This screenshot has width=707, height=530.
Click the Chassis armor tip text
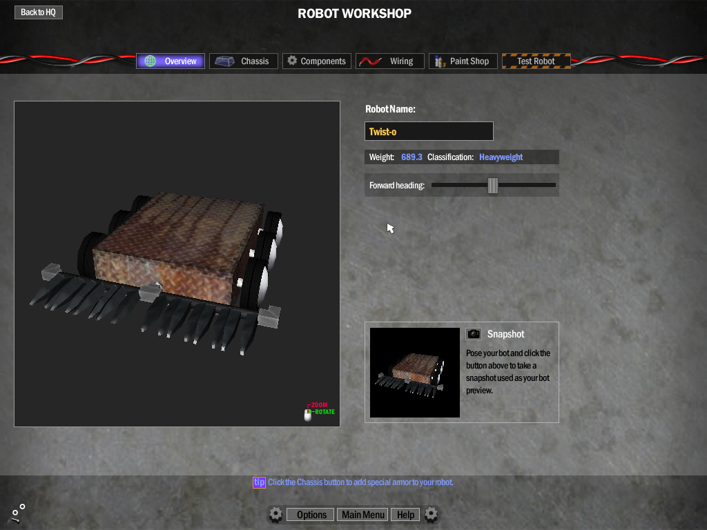pos(360,482)
